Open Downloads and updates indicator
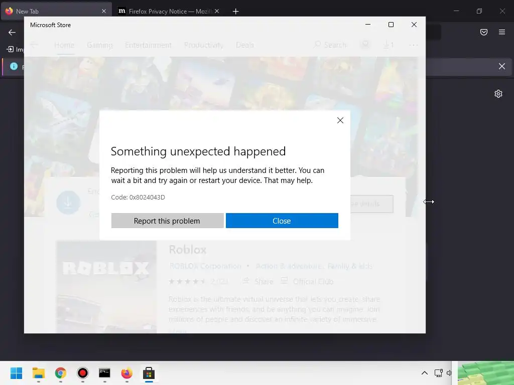 (x=388, y=45)
